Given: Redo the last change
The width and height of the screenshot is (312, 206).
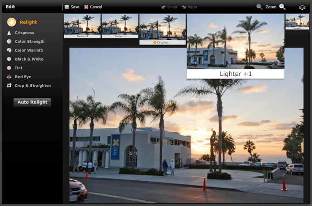Looking at the screenshot, I should coord(189,7).
